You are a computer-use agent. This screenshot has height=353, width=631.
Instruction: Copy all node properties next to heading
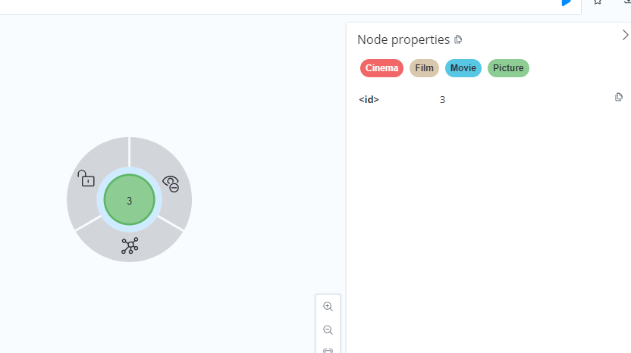click(x=458, y=39)
